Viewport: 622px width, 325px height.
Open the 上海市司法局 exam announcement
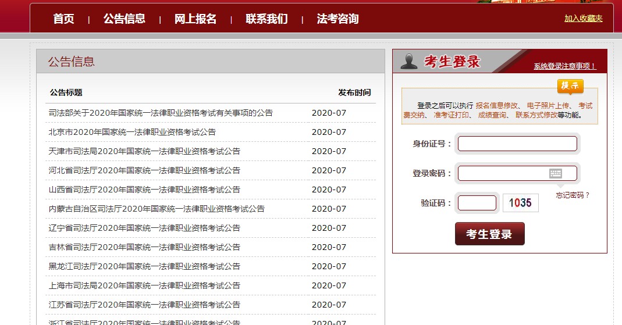click(x=144, y=285)
